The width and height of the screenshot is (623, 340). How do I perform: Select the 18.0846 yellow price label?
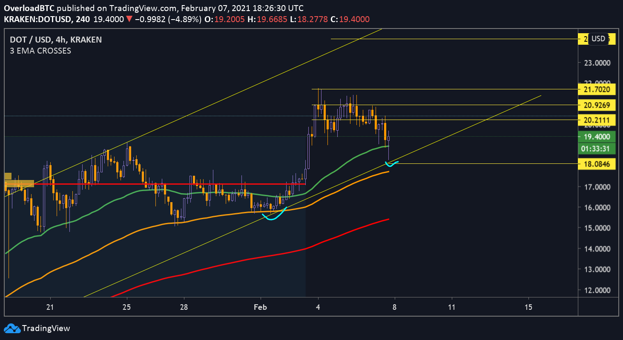[597, 164]
